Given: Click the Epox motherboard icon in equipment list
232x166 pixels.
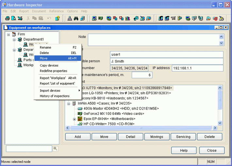Looking at the screenshot, I should pyautogui.click(x=80, y=119).
